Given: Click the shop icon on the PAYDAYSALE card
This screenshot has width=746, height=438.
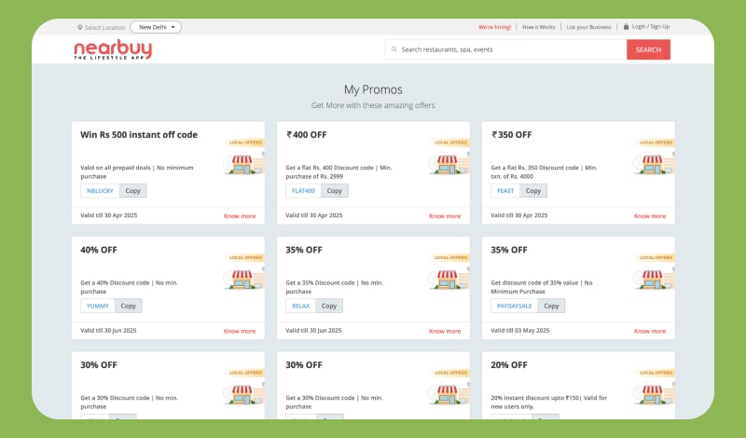Looking at the screenshot, I should [655, 280].
